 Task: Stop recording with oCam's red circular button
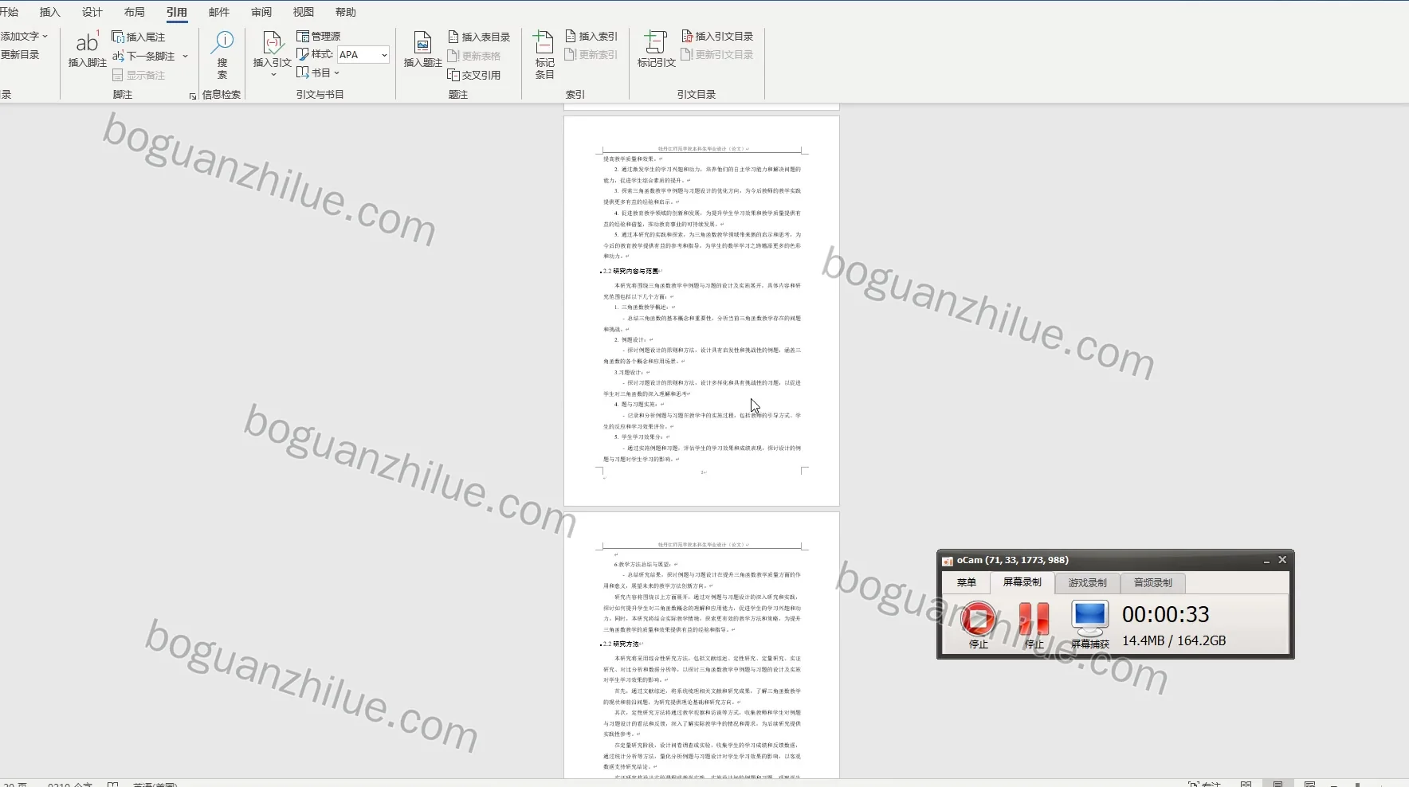[x=978, y=619]
